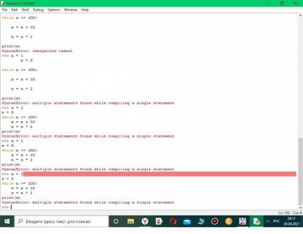Expand hidden system tray icons chevron

(268, 221)
